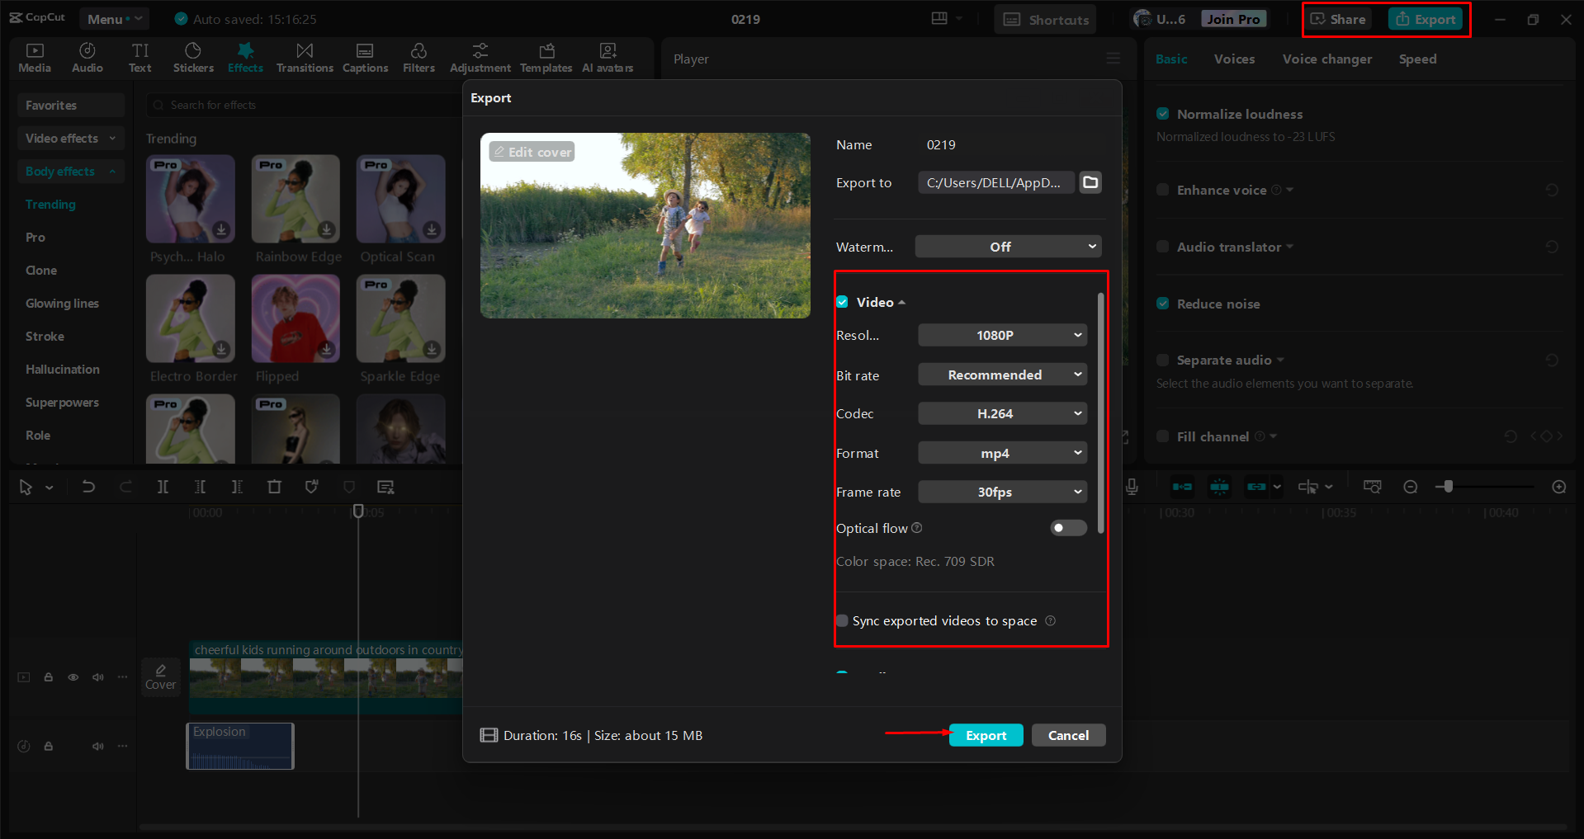1584x839 pixels.
Task: Click the Cover edit button on track
Action: coord(160,677)
